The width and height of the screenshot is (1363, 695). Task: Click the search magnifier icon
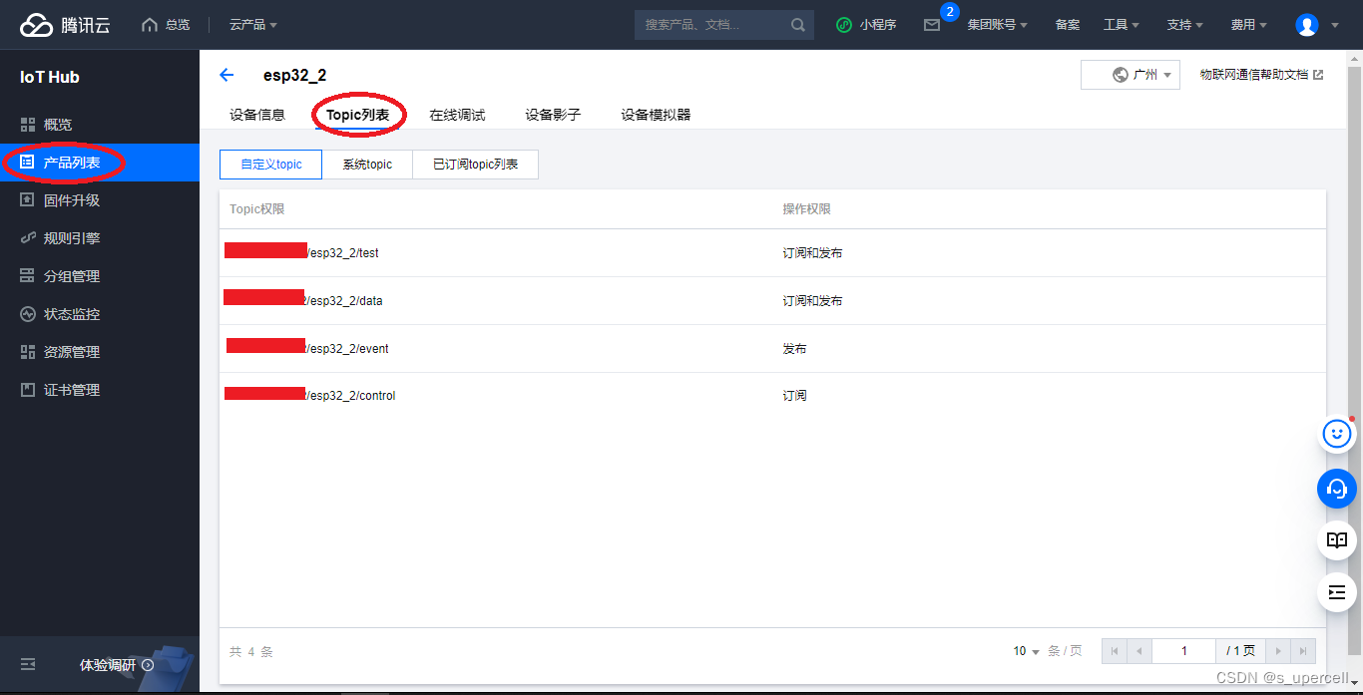click(x=798, y=25)
